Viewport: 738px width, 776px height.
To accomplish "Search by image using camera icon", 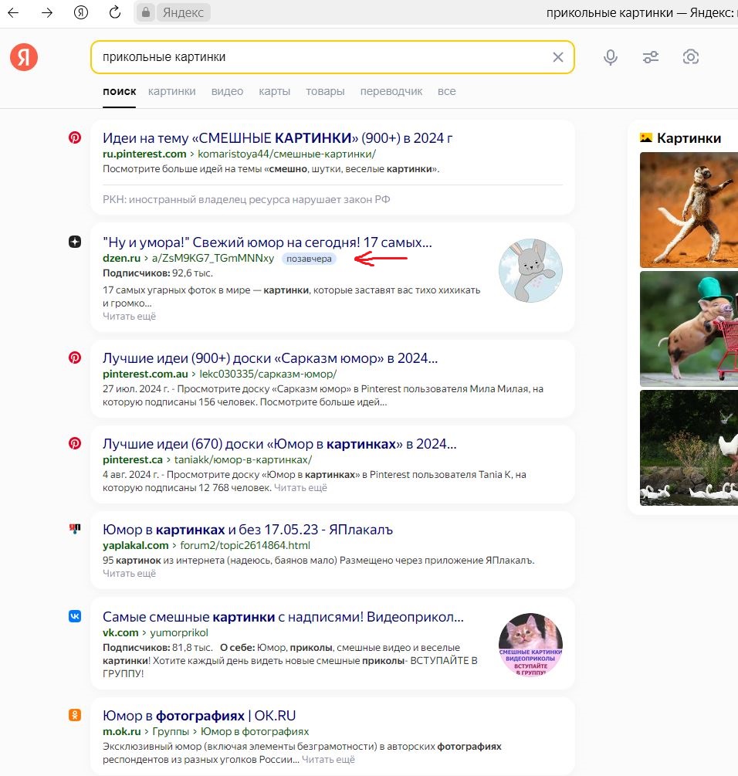I will pos(691,57).
